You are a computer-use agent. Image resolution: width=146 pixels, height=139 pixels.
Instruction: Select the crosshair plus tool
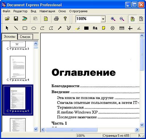pyautogui.click(x=130, y=28)
